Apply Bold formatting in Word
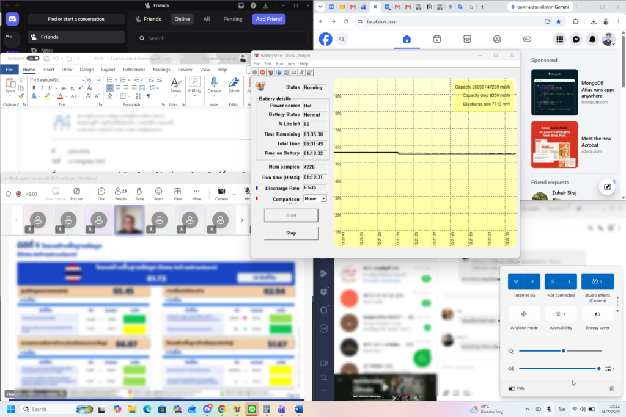Image resolution: width=626 pixels, height=417 pixels. (34, 88)
